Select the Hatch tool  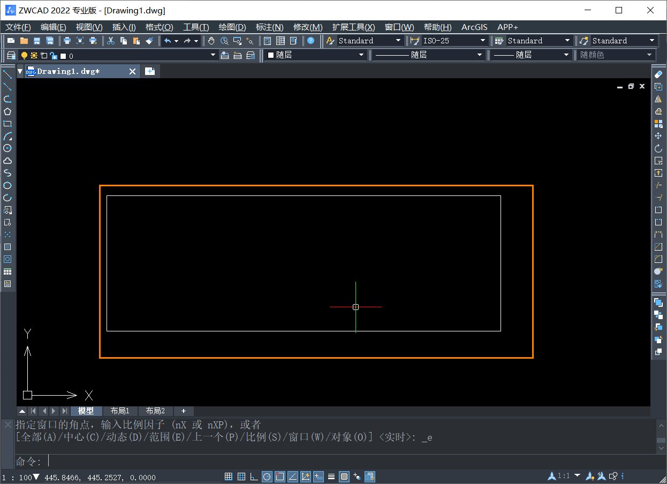7,247
